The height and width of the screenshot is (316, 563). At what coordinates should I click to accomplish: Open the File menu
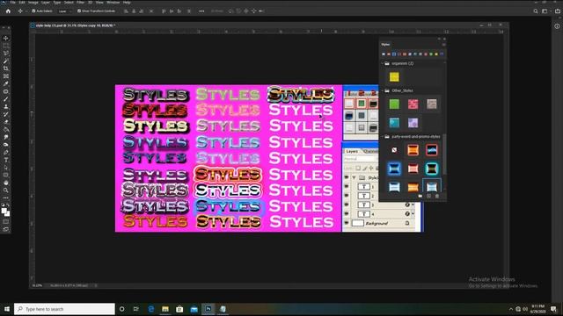point(12,2)
